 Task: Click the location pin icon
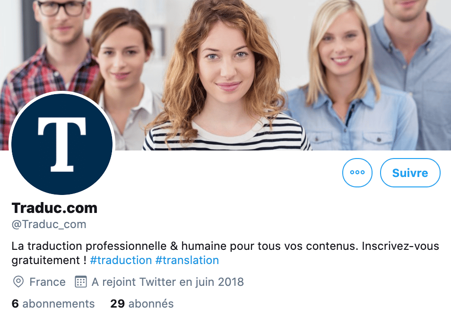(x=18, y=282)
